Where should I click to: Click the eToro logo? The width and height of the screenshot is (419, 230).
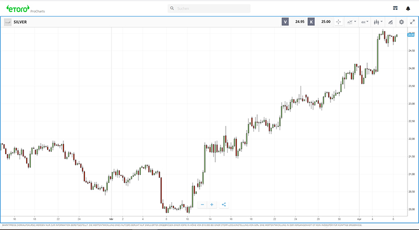click(x=17, y=8)
